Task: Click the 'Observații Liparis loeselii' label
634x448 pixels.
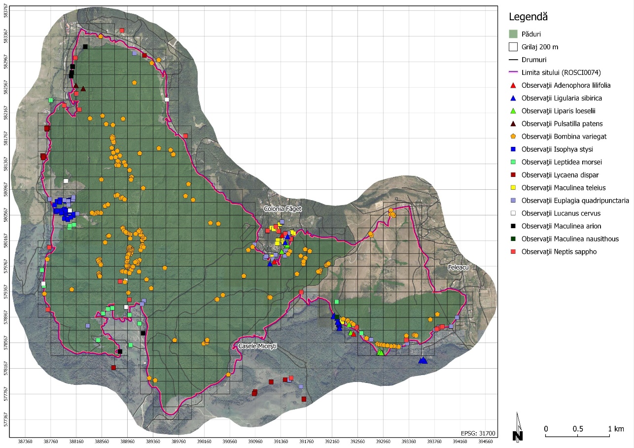Action: pos(559,111)
